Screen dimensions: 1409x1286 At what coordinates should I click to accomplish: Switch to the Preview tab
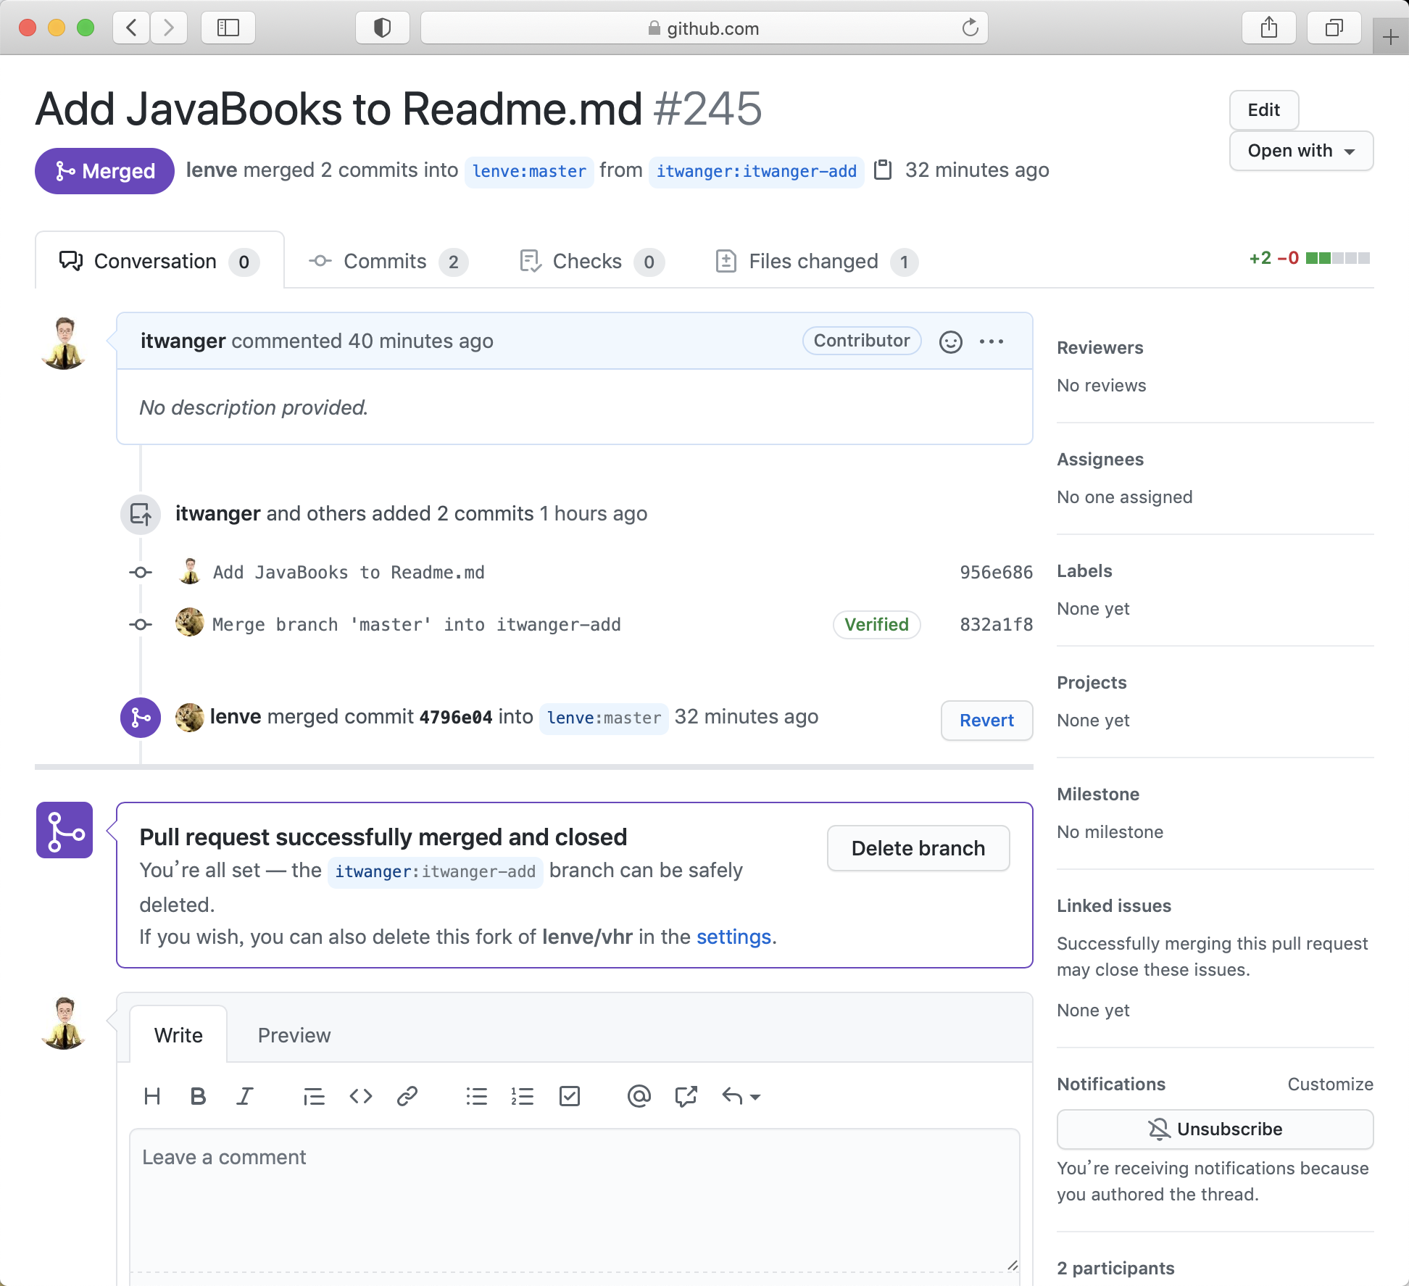[294, 1035]
